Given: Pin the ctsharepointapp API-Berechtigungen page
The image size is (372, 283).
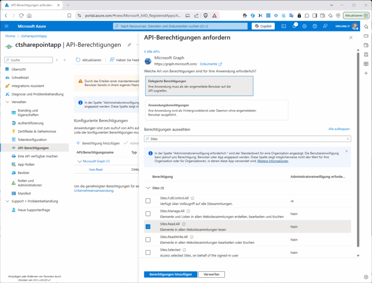Looking at the screenshot, I should tap(129, 45).
